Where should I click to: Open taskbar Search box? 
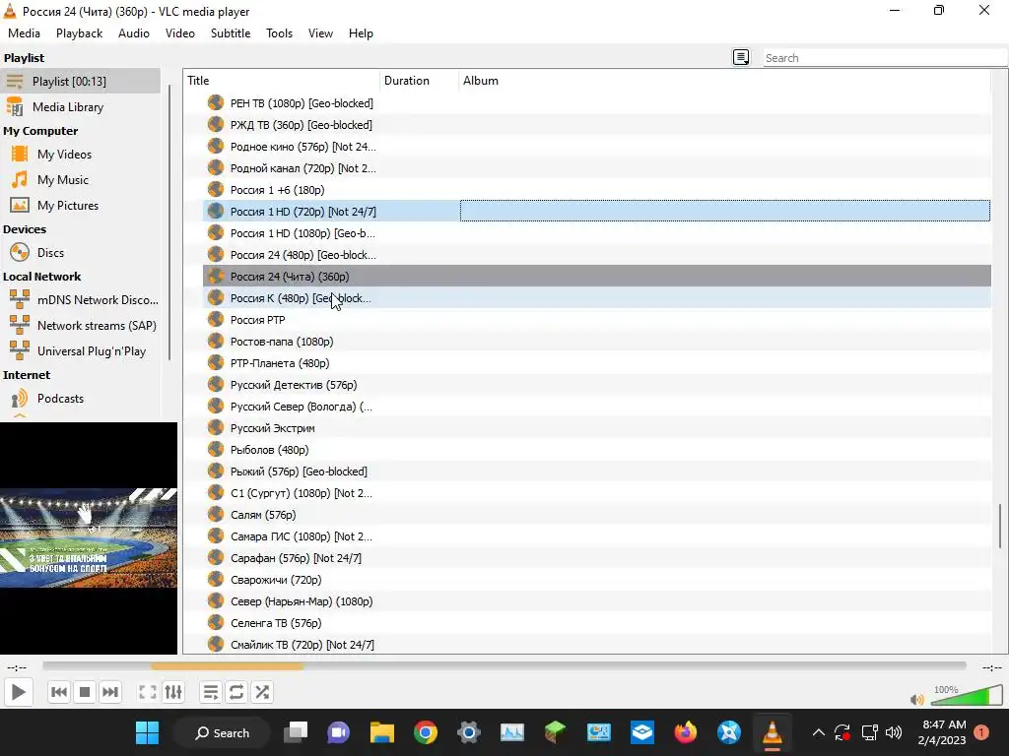click(222, 732)
